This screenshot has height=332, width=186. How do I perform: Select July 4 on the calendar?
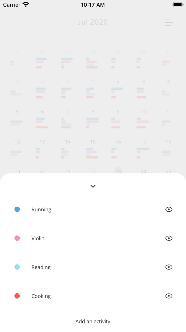coord(168,82)
